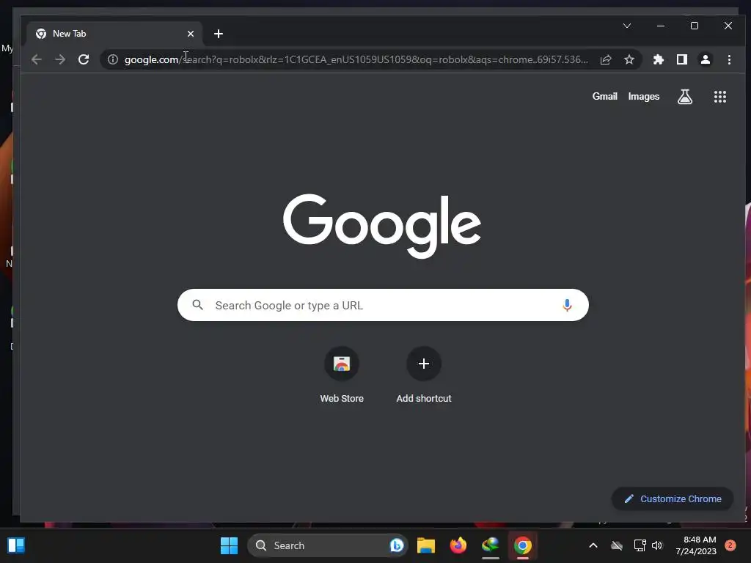Start voice search with microphone icon
The height and width of the screenshot is (563, 751).
pos(567,305)
